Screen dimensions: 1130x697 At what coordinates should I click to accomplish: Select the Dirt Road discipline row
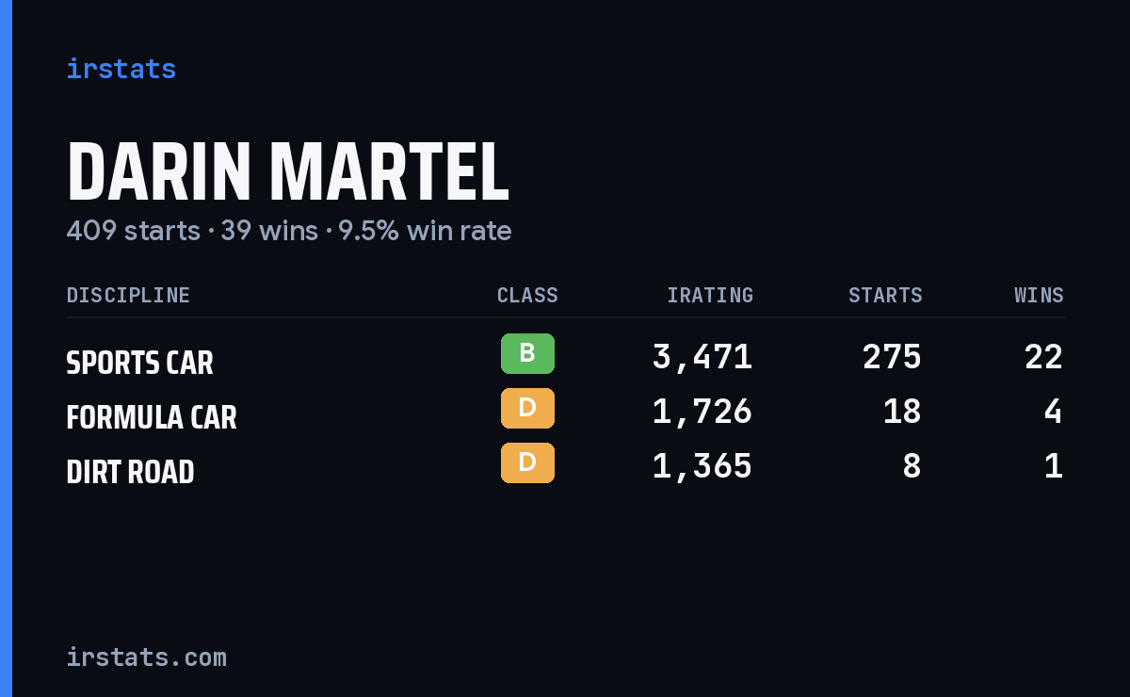[565, 466]
